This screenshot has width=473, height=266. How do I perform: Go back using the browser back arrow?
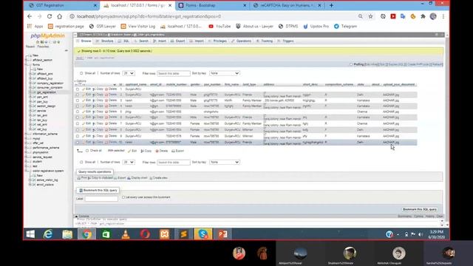30,16
